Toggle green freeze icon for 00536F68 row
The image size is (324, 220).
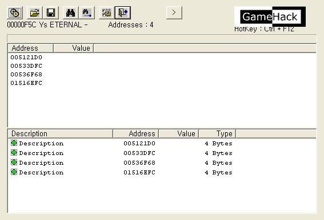[14, 162]
